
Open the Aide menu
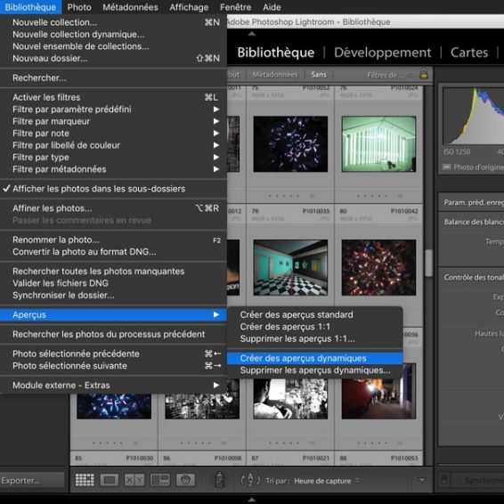[x=272, y=7]
